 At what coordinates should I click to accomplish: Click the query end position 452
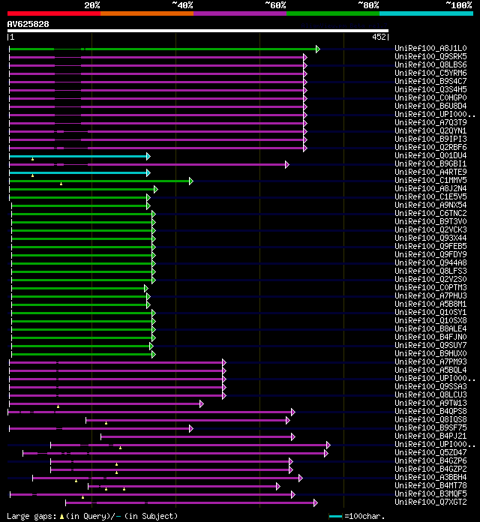(379, 37)
